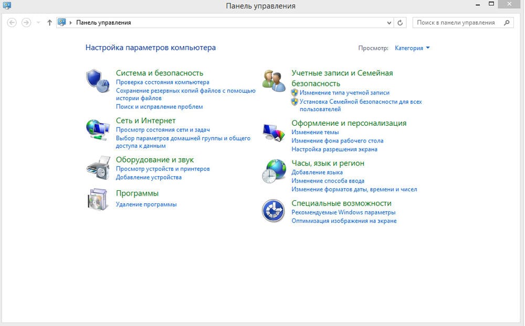Click the Appearance and Personalization monitor icon

tap(274, 132)
